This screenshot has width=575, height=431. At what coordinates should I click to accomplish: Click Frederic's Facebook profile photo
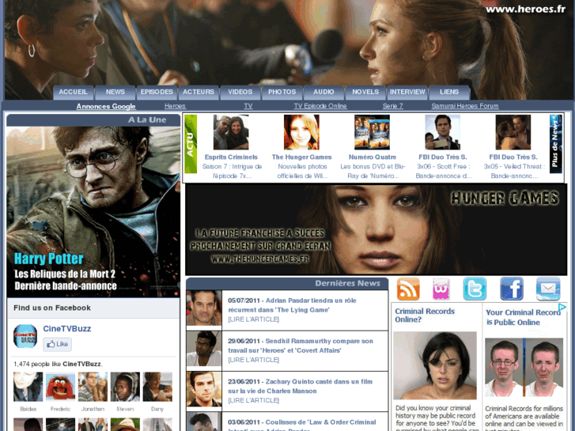click(61, 387)
